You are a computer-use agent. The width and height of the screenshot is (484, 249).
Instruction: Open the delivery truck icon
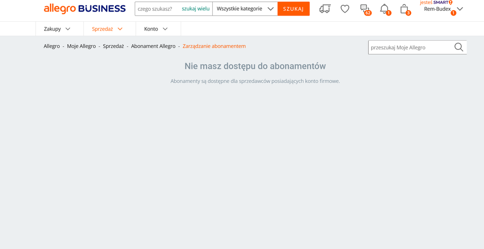[325, 9]
